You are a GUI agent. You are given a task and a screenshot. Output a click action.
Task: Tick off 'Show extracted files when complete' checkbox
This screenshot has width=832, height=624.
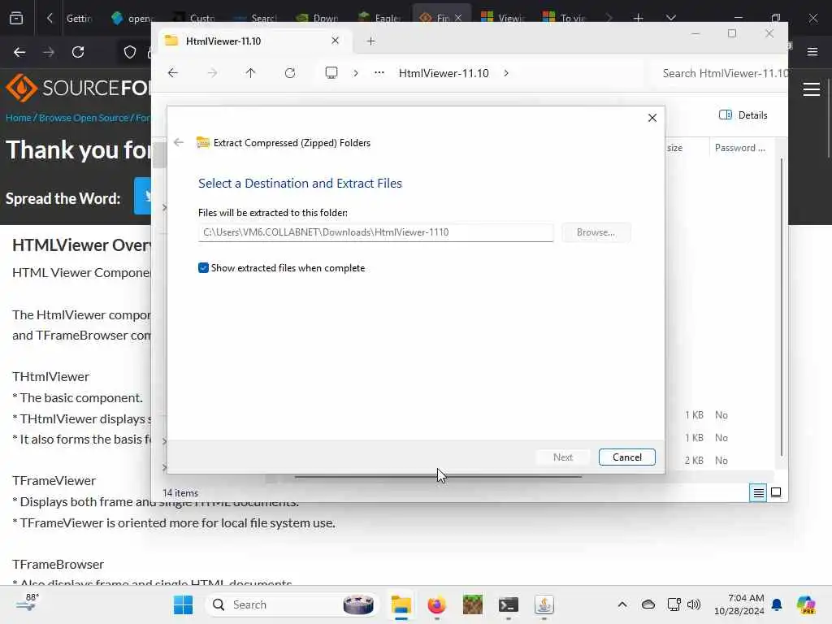[x=203, y=268]
